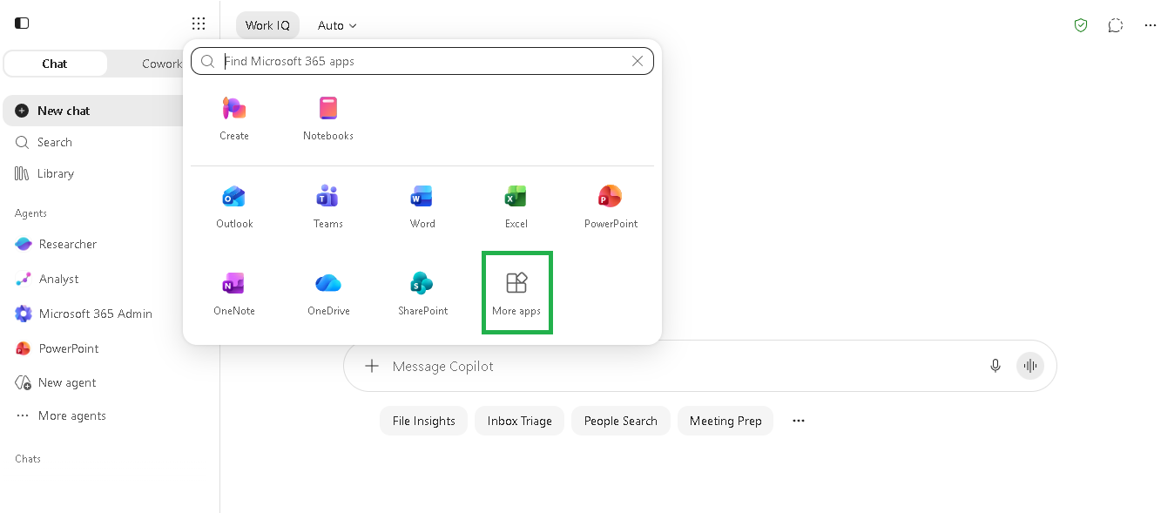This screenshot has height=513, width=1174.
Task: Open the top-right ellipsis menu
Action: coord(1150,25)
